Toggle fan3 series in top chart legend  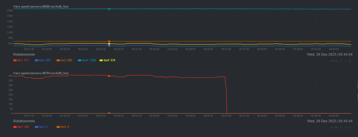[64, 60]
